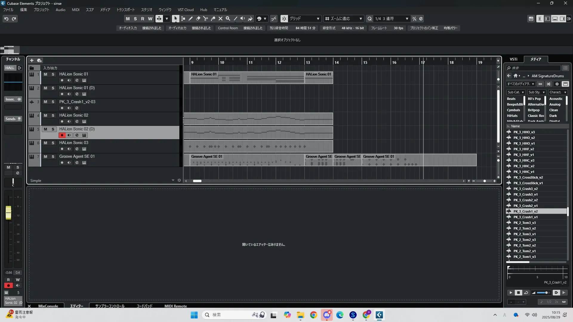Select the Glue tool

(213, 18)
